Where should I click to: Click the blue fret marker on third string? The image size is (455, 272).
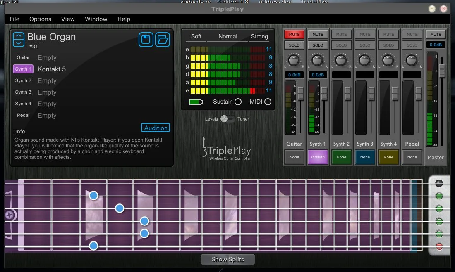coord(120,208)
